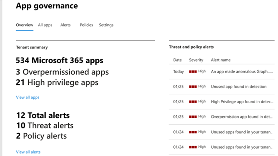Viewport: 278px width, 156px height.
Task: Select the Settings tab
Action: coord(106,25)
